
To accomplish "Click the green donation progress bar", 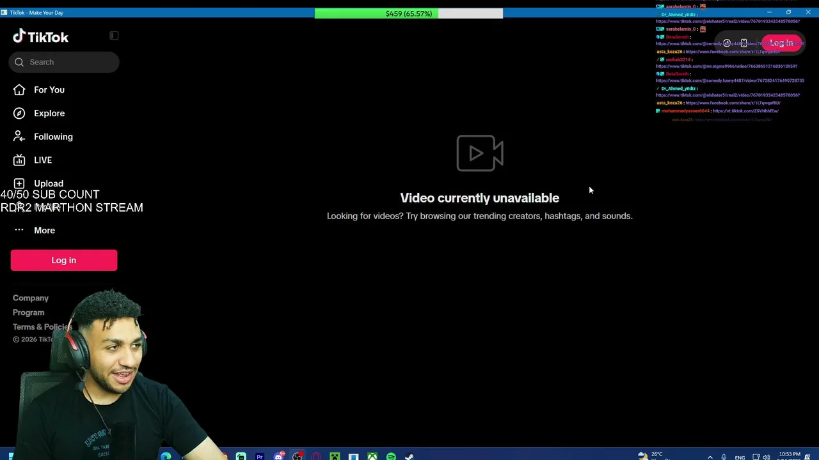I will pos(376,13).
